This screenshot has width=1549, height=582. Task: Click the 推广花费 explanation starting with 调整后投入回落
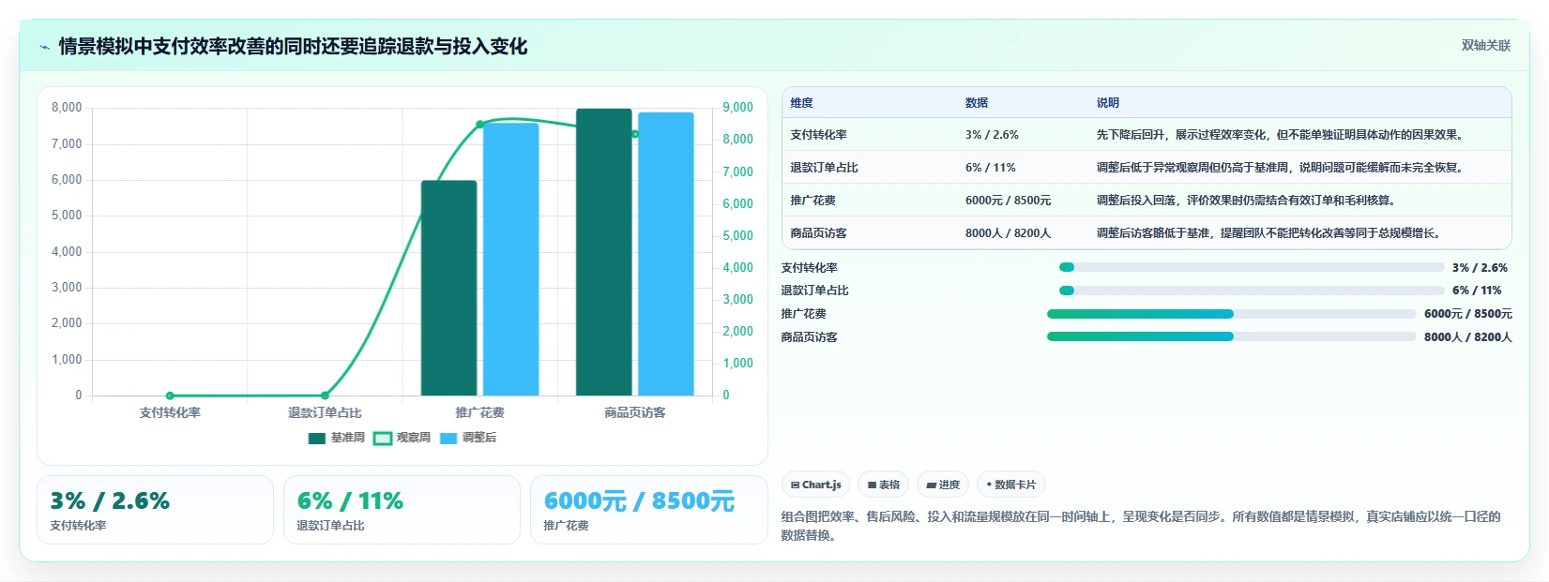[1246, 201]
